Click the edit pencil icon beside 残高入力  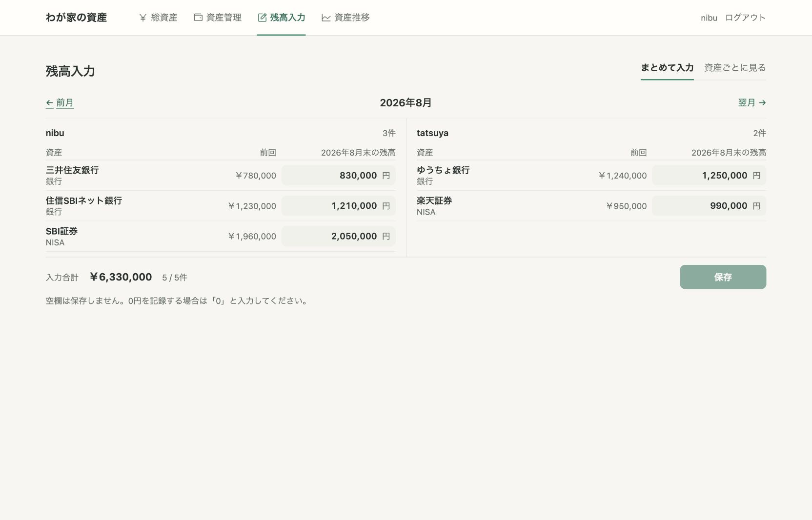click(262, 18)
